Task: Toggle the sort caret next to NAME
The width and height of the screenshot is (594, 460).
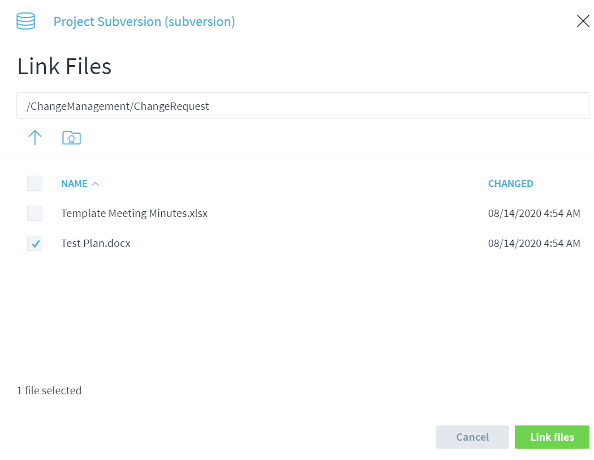Action: [x=96, y=184]
